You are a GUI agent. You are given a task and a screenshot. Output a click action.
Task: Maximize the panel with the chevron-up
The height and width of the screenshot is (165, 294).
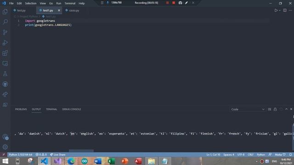coord(286,109)
